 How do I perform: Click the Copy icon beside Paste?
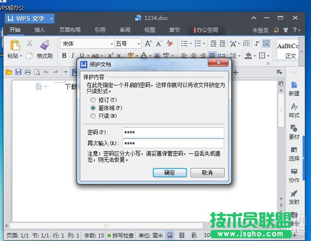click(x=30, y=56)
